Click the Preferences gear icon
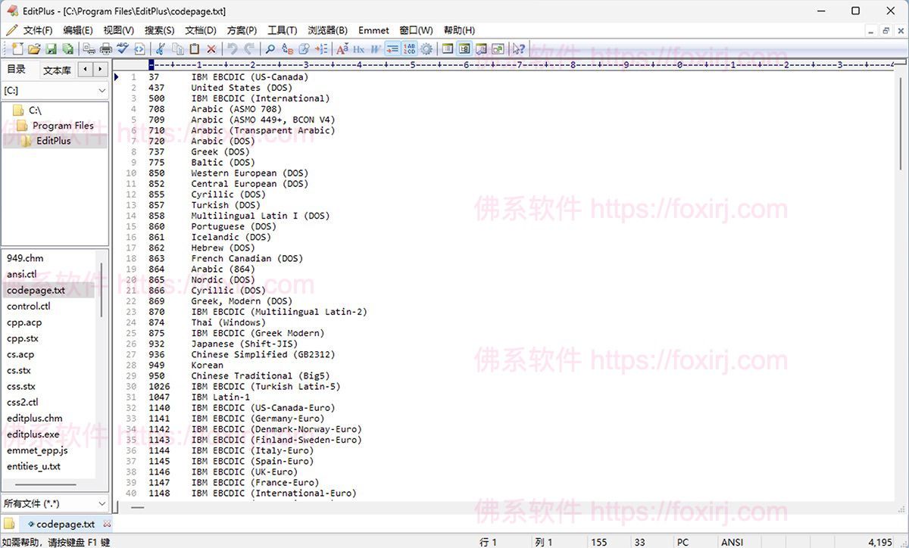The height and width of the screenshot is (548, 909). coord(426,49)
